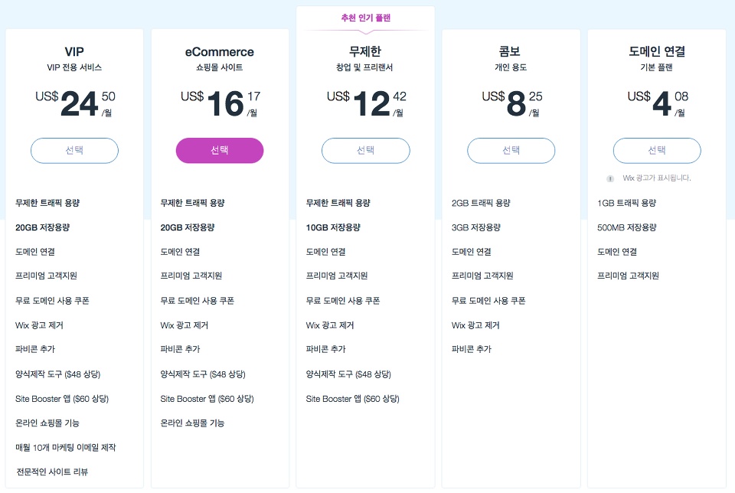Select the 무제한 plan 선택 button
The height and width of the screenshot is (493, 735).
366,151
